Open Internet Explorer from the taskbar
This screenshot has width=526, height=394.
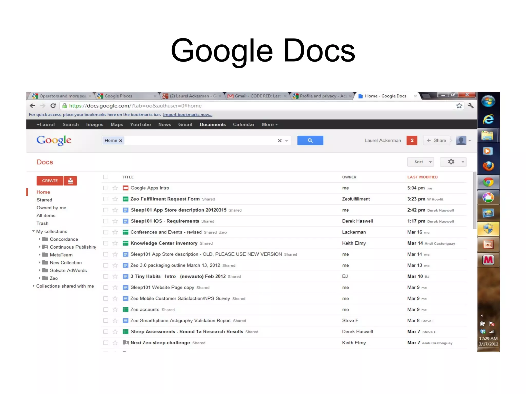[x=488, y=120]
